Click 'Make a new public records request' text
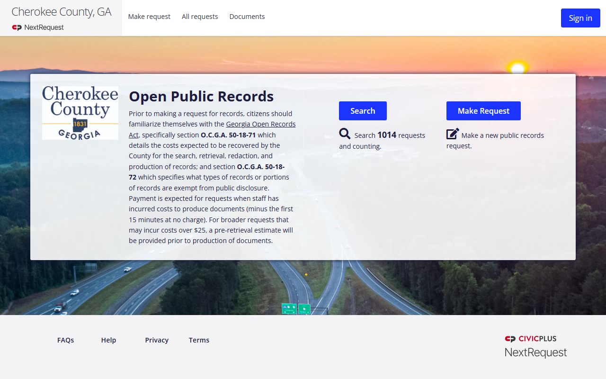 click(x=495, y=141)
